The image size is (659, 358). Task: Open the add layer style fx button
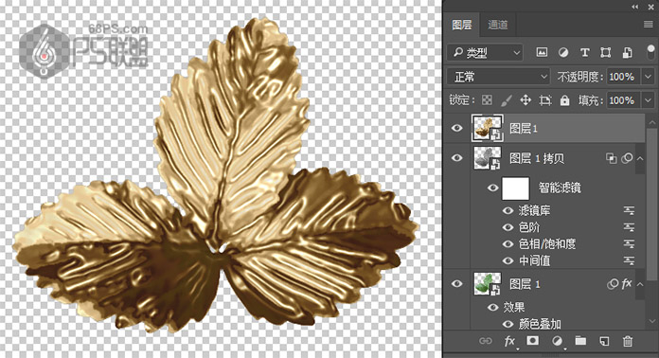point(509,341)
